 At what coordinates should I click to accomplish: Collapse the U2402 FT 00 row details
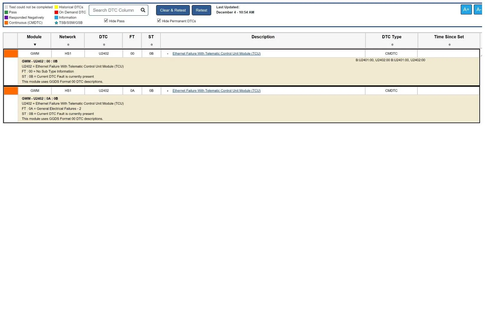(x=168, y=54)
